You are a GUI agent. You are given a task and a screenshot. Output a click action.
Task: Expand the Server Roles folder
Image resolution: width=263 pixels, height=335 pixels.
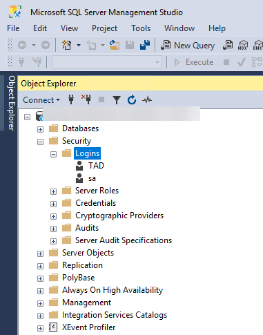click(x=53, y=191)
